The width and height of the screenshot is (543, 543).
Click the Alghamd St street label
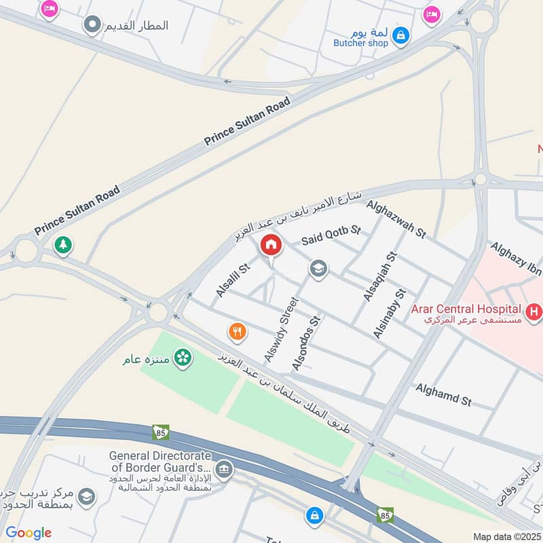pyautogui.click(x=444, y=394)
